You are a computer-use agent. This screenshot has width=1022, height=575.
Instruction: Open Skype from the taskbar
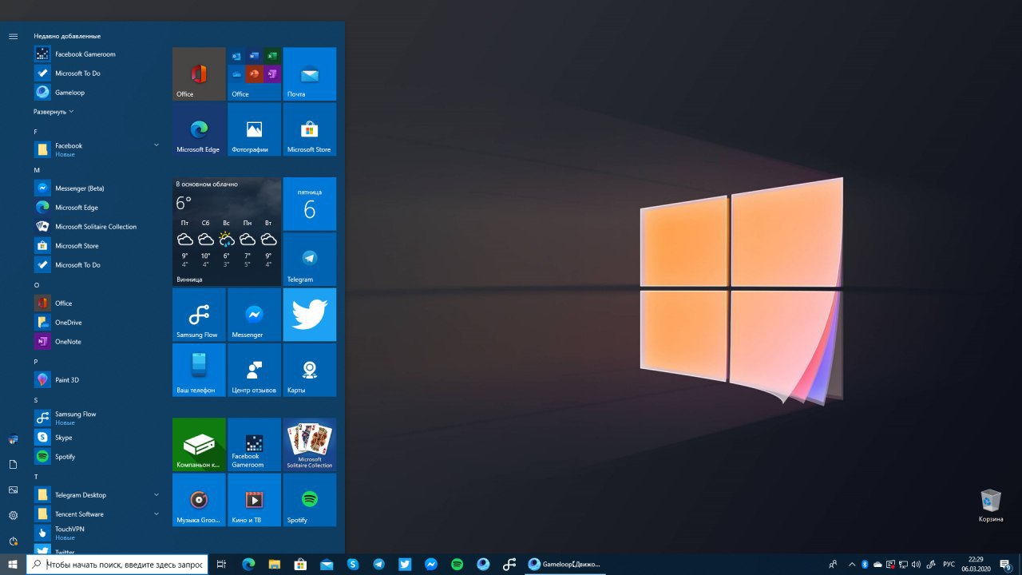[x=353, y=565]
